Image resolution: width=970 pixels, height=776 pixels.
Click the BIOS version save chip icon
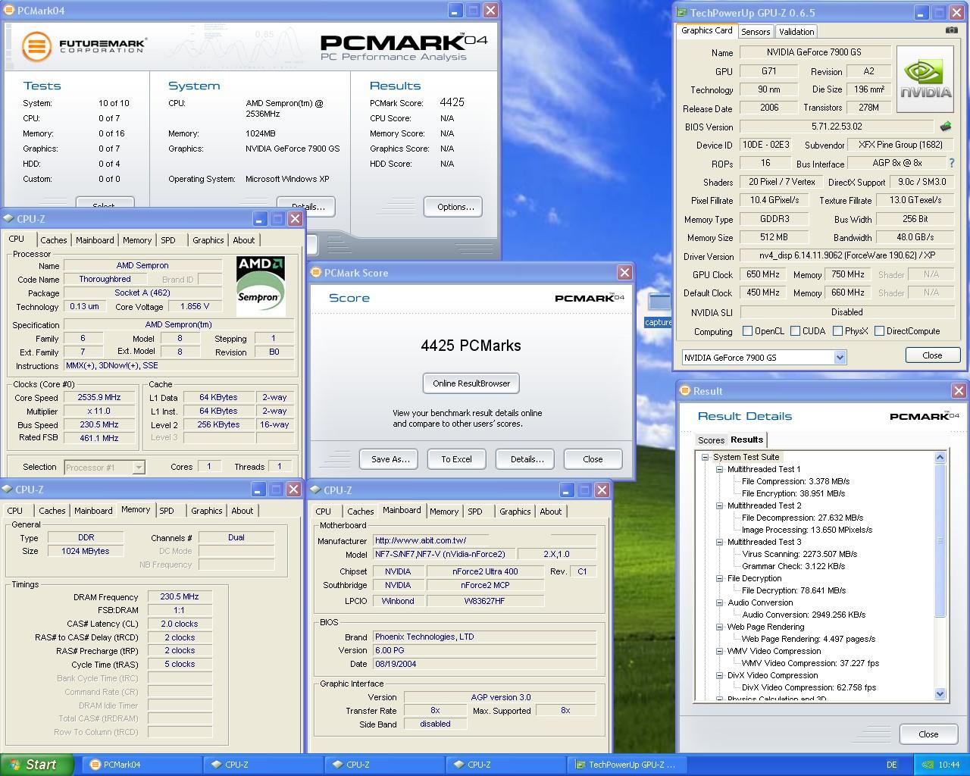(945, 127)
